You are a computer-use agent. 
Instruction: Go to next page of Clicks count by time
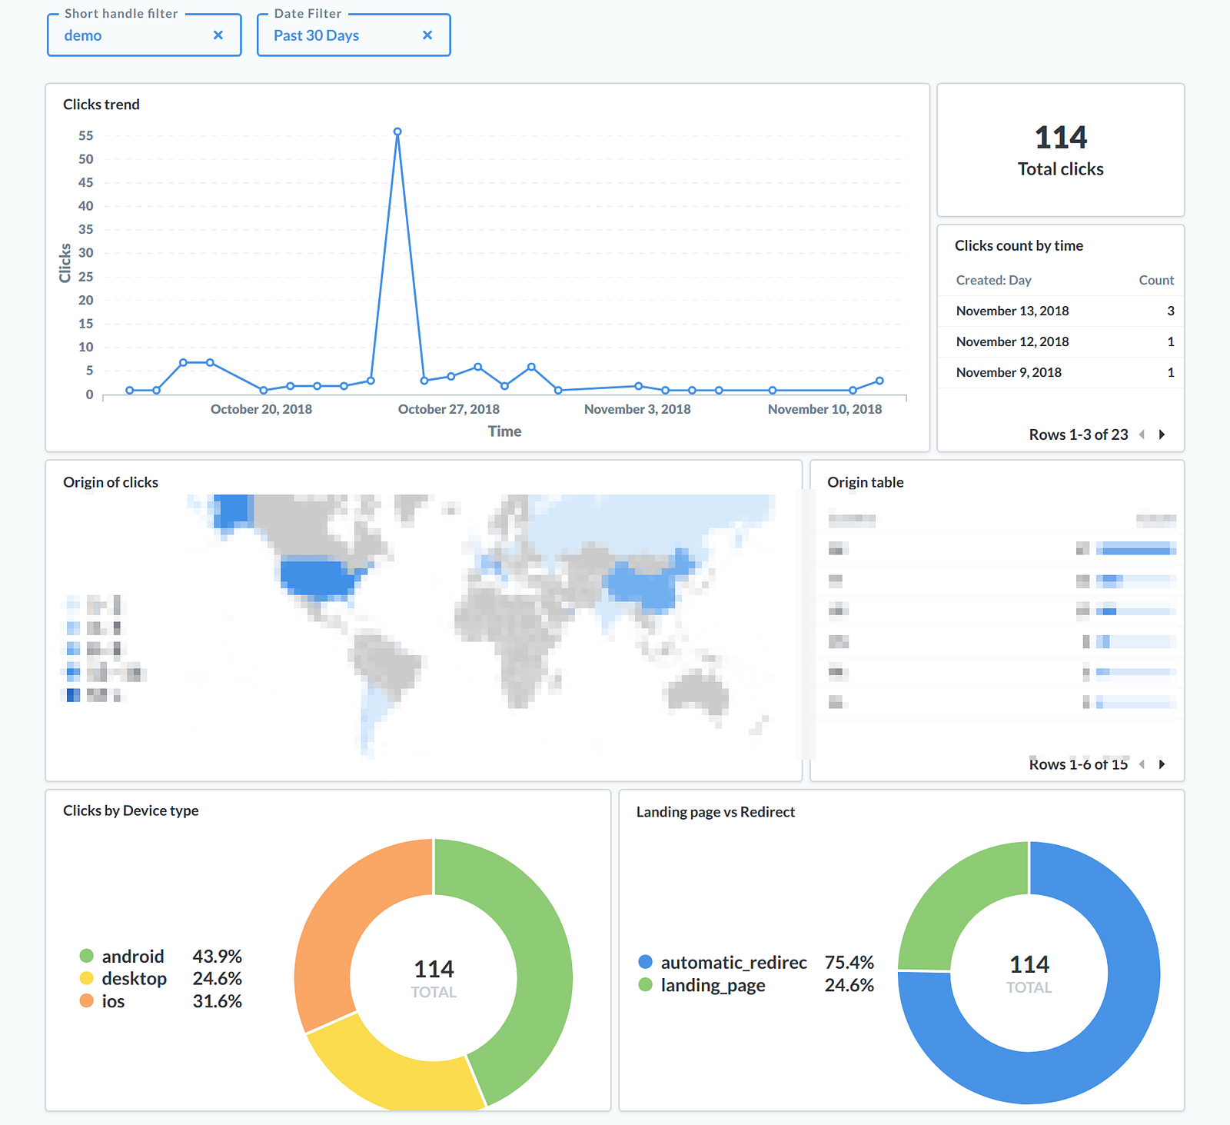point(1162,434)
